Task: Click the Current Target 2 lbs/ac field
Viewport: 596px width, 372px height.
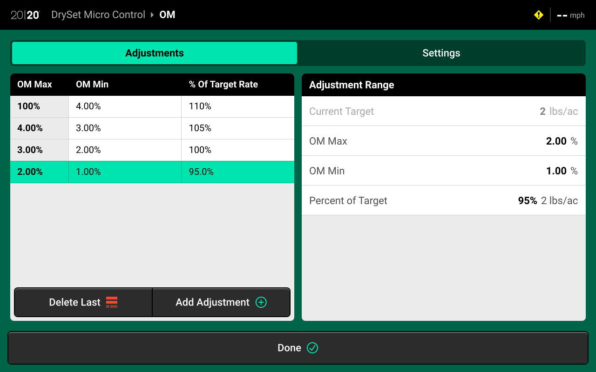Action: 443,111
